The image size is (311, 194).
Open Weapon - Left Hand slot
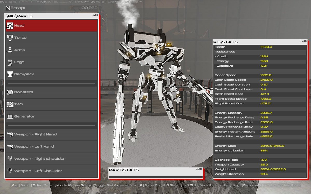(52, 147)
